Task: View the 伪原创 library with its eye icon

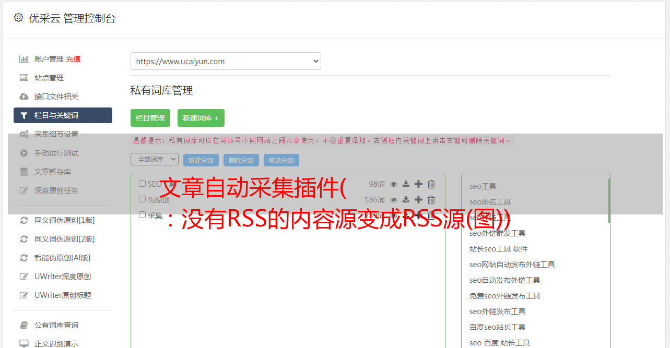Action: tap(394, 200)
